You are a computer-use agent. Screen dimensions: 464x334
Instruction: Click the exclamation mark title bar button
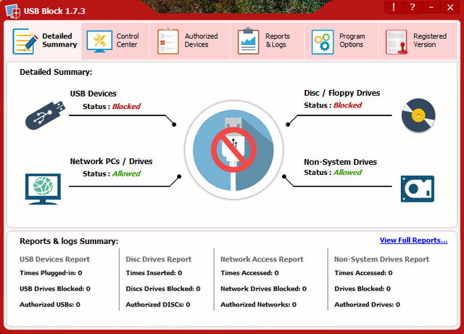[x=394, y=7]
